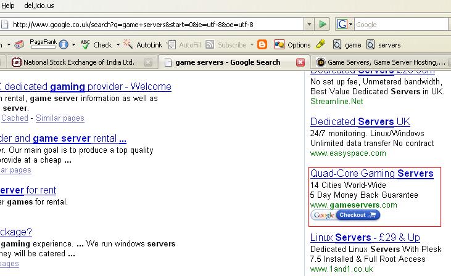This screenshot has height=276, width=451.
Task: Switch to National Stock Exchange of India tab
Action: pyautogui.click(x=78, y=62)
